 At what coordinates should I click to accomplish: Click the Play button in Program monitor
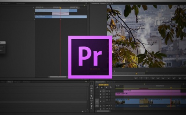(x=163, y=78)
